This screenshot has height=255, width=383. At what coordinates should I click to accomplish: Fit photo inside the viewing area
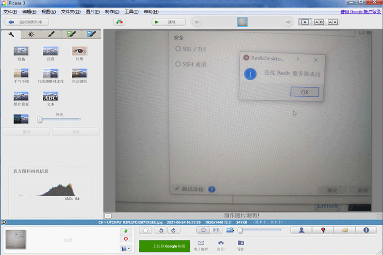pos(203,230)
